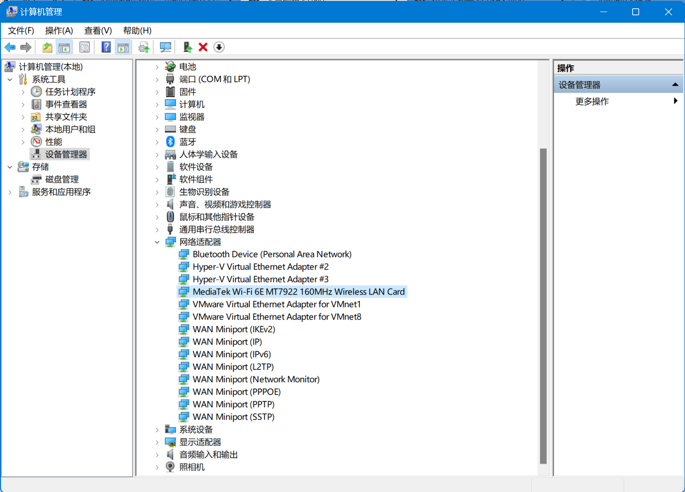Select WAN Miniport (PPPOE)
This screenshot has height=492, width=685.
click(237, 392)
